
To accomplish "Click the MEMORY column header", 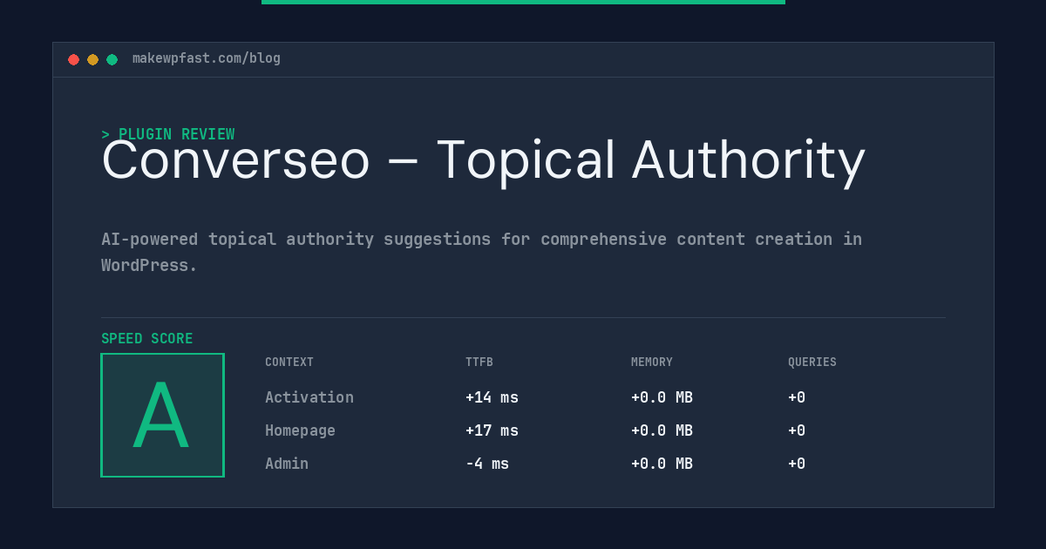I will pos(652,363).
